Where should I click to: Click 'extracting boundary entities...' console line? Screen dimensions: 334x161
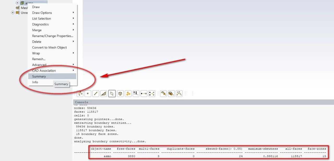[x=103, y=123]
